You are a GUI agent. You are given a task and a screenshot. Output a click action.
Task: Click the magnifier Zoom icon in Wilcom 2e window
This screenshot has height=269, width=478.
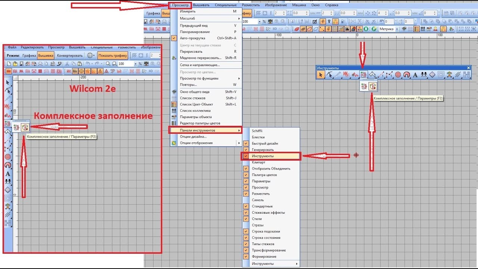[108, 64]
